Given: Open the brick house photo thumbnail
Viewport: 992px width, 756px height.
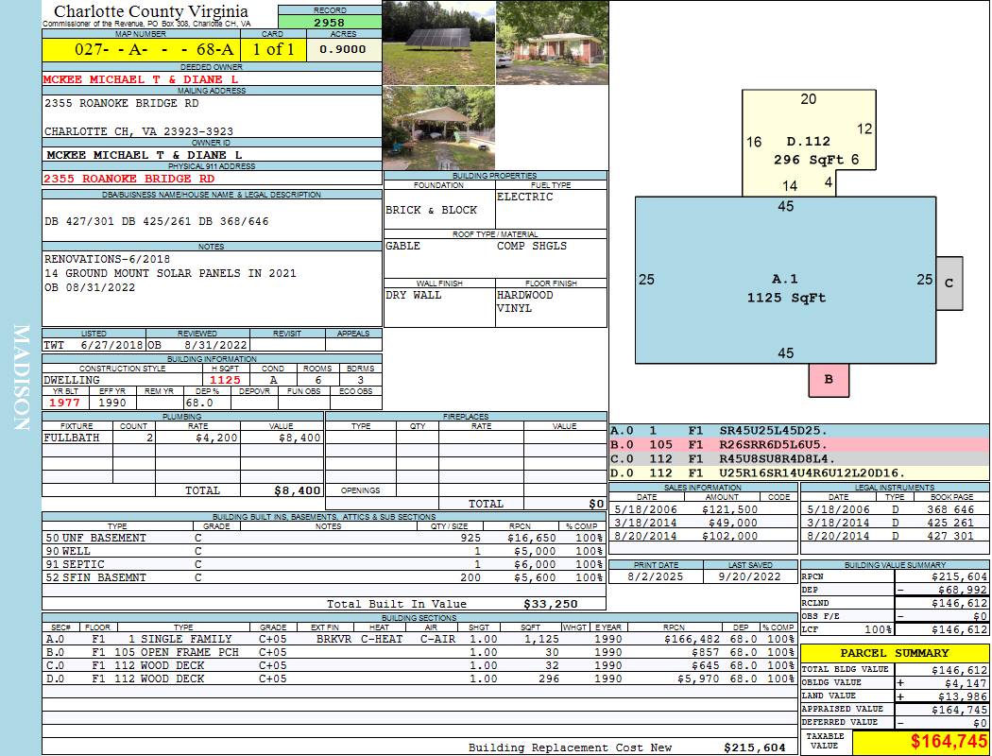Looking at the screenshot, I should click(x=552, y=43).
